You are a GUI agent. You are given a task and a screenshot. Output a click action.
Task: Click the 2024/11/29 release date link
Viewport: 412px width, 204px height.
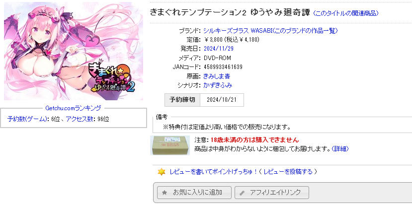pyautogui.click(x=219, y=49)
